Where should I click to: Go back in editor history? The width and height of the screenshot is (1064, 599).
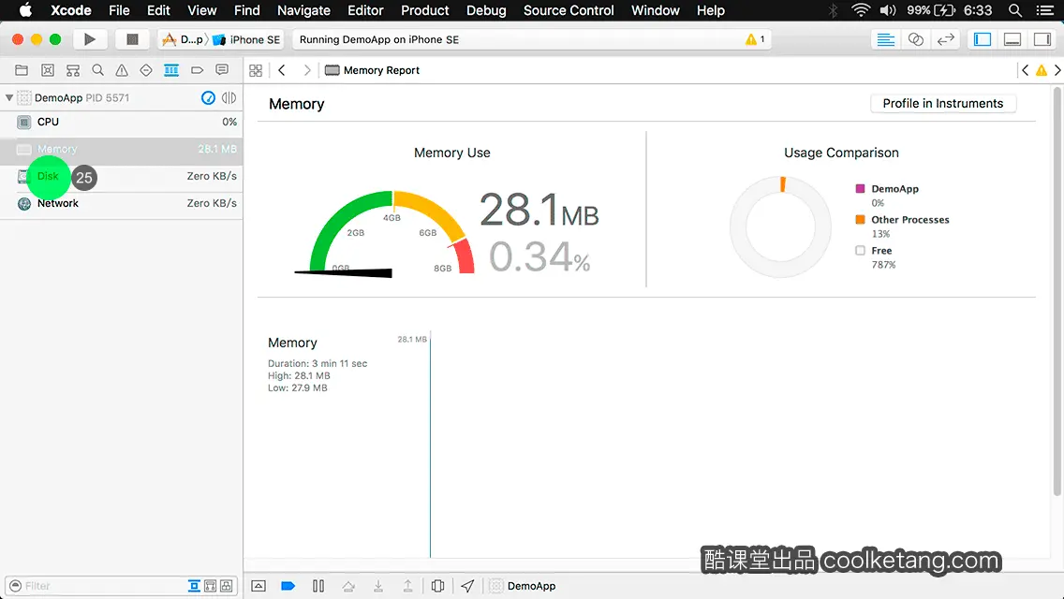[282, 70]
